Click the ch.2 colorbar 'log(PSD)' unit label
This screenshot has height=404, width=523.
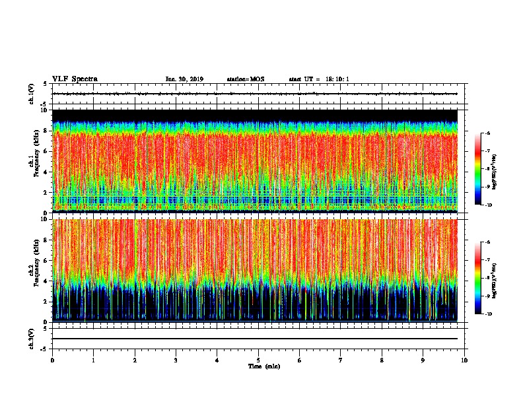495,281
